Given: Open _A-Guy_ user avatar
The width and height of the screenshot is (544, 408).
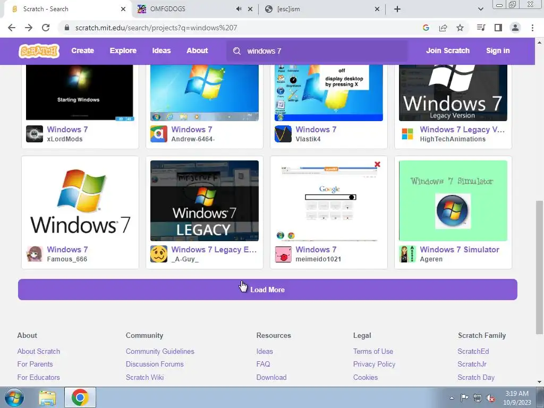Looking at the screenshot, I should point(158,254).
